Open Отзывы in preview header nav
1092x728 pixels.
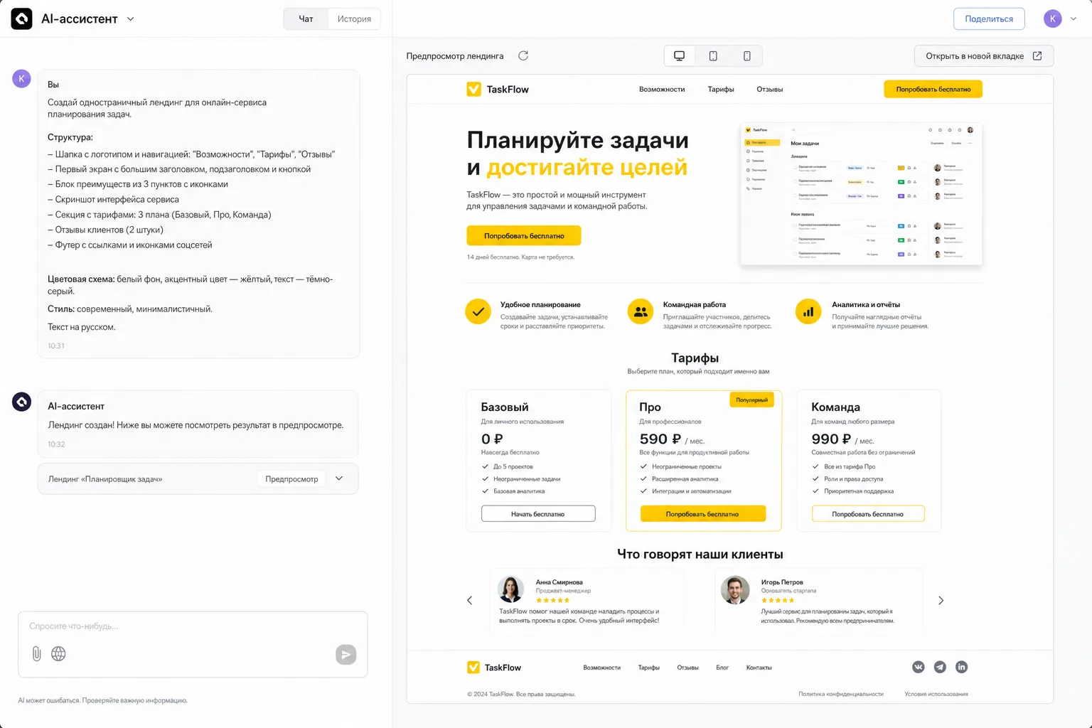point(769,90)
